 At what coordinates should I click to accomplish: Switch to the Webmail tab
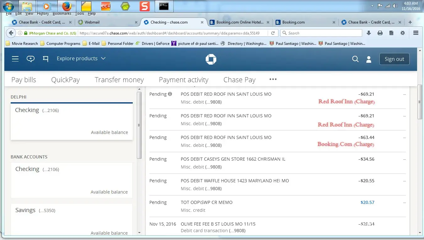click(x=107, y=22)
